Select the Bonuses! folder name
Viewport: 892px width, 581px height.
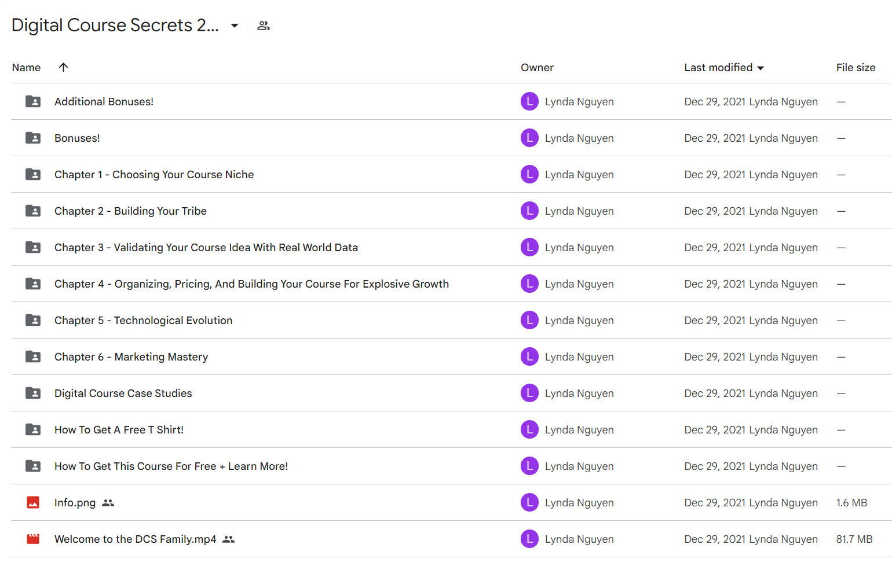pos(77,138)
